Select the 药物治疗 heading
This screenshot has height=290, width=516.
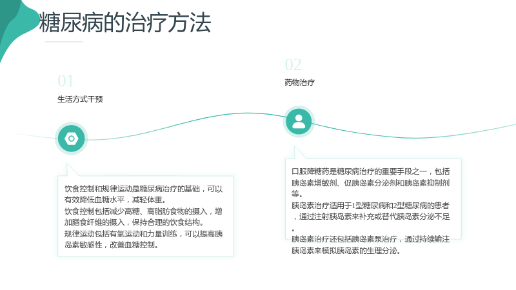[x=299, y=82]
